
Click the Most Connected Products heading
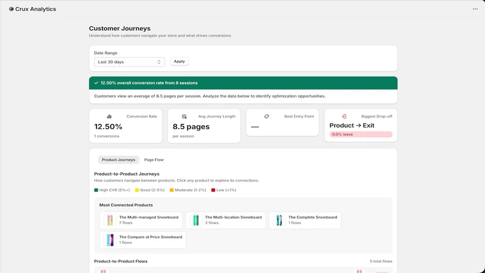click(126, 205)
